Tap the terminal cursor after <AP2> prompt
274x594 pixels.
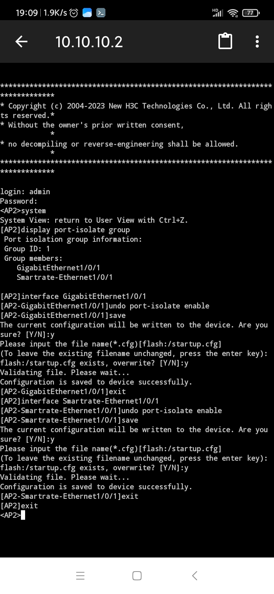[x=23, y=516]
